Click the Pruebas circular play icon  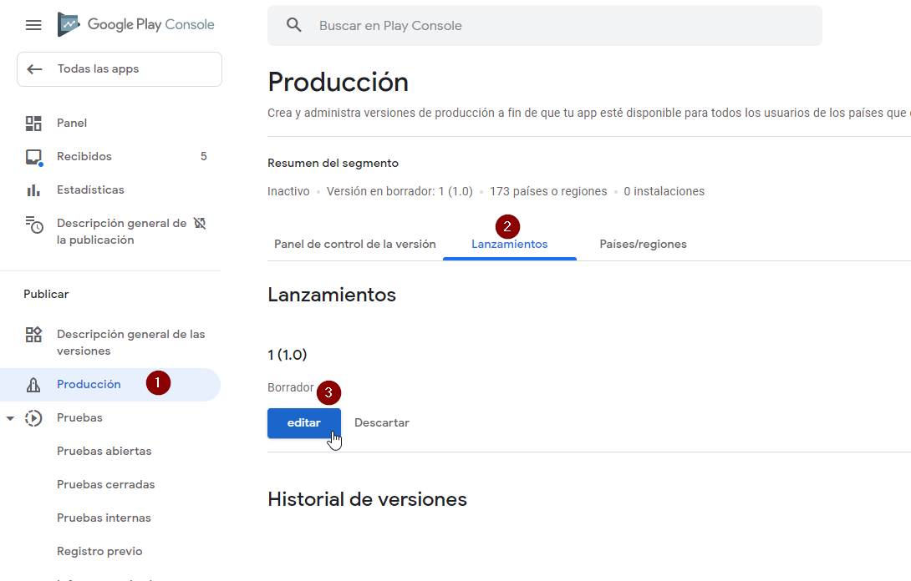tap(33, 418)
